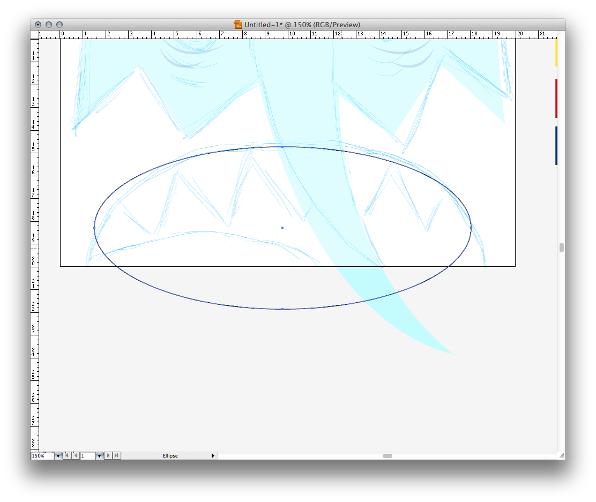Select the ellipse's left anchor point

pyautogui.click(x=94, y=228)
